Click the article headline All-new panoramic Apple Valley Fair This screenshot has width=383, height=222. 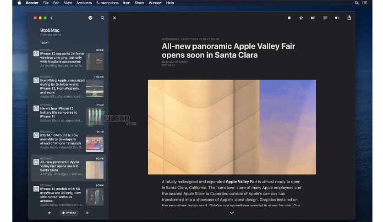[228, 50]
